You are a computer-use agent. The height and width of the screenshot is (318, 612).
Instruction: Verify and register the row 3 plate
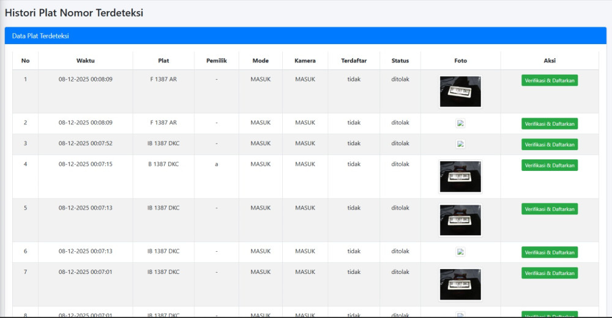tap(549, 145)
